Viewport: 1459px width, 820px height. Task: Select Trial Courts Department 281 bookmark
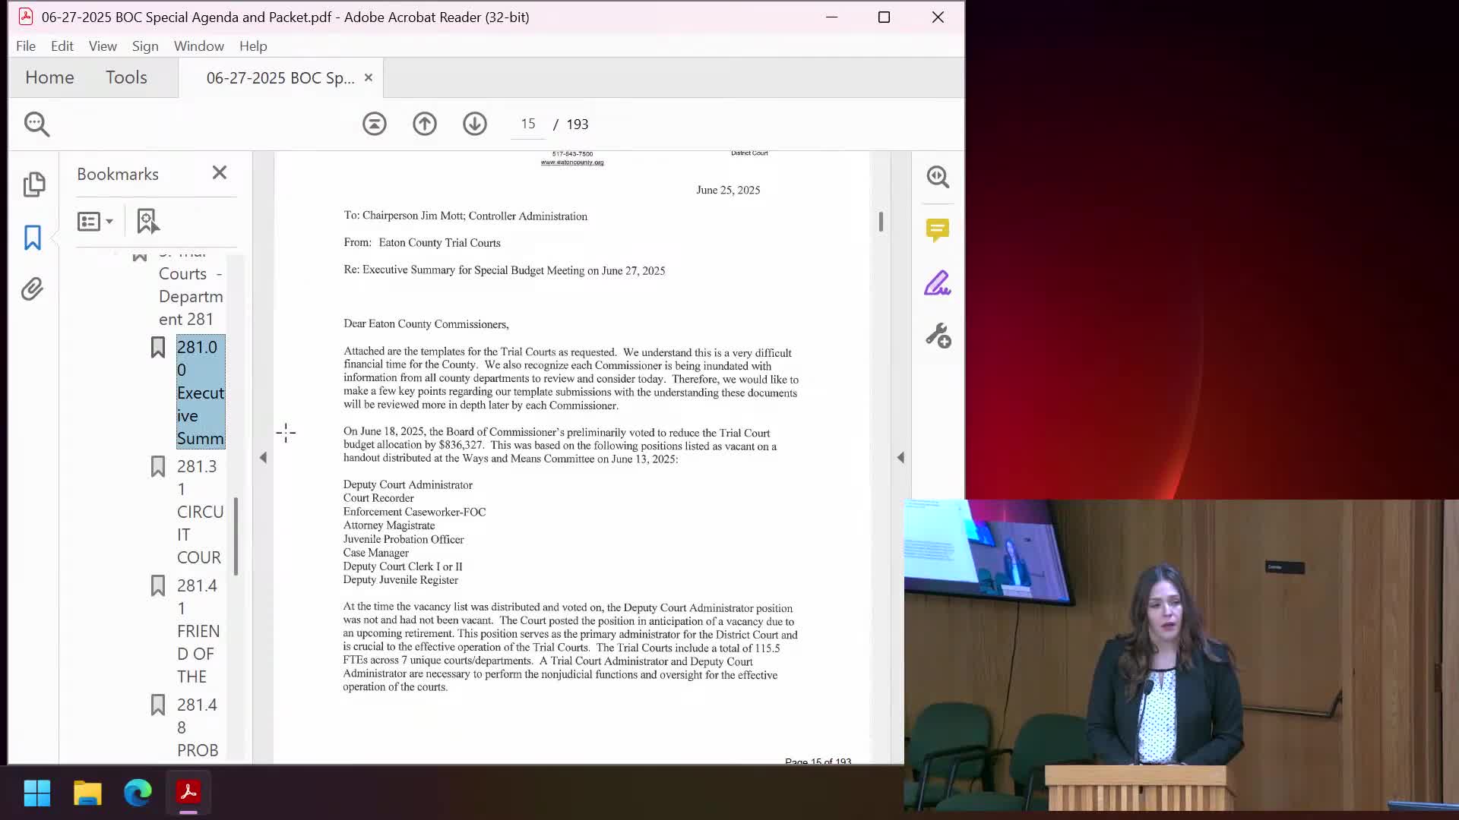(191, 285)
